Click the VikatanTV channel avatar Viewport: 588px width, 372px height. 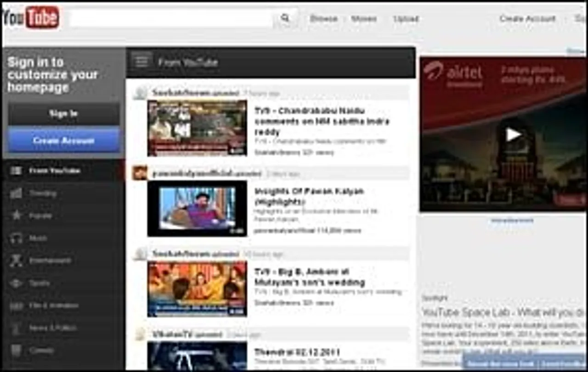[x=140, y=334]
